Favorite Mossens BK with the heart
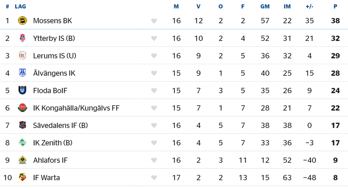 pyautogui.click(x=154, y=21)
